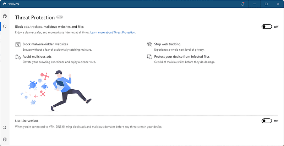Click the running man illustration
284x146 pixels.
71,90
